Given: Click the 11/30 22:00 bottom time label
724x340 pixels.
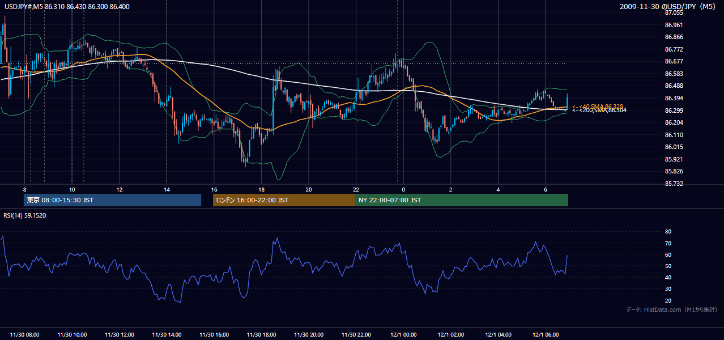Looking at the screenshot, I should (x=356, y=335).
